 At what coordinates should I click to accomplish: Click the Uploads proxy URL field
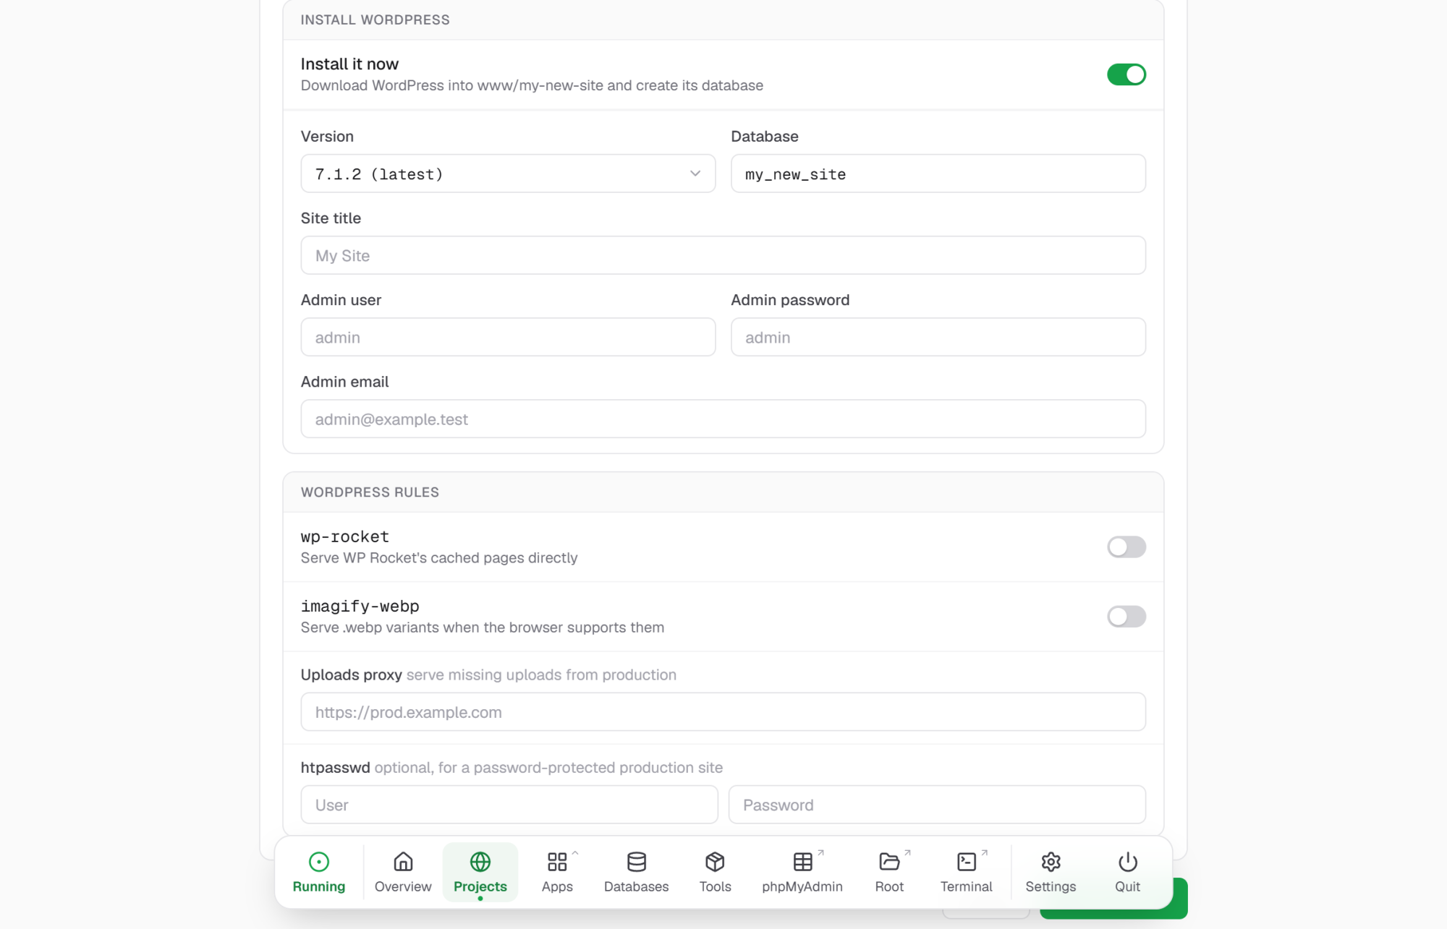[723, 712]
